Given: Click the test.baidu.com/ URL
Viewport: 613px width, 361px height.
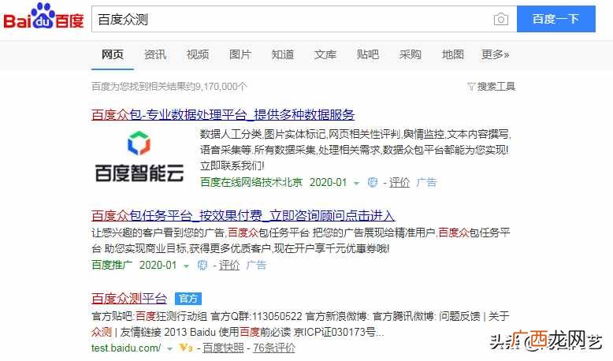Looking at the screenshot, I should [x=126, y=348].
